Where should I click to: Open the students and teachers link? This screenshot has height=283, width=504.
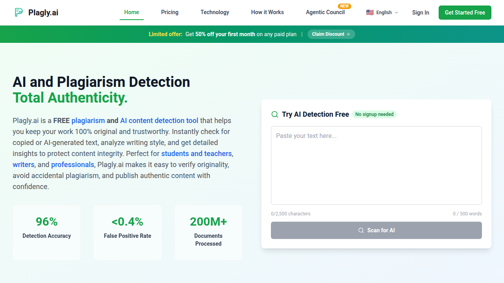(x=196, y=154)
